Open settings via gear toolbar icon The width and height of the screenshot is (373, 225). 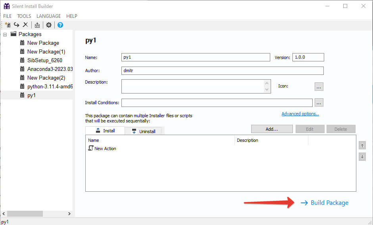(x=49, y=25)
